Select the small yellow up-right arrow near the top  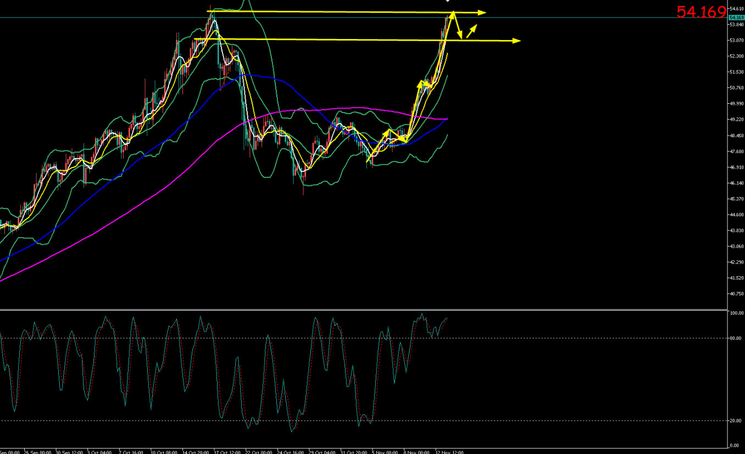point(471,31)
